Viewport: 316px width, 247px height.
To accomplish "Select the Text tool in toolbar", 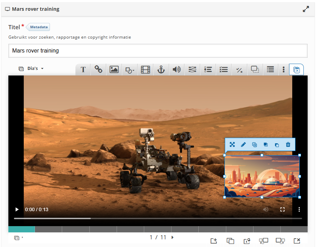I will [83, 70].
